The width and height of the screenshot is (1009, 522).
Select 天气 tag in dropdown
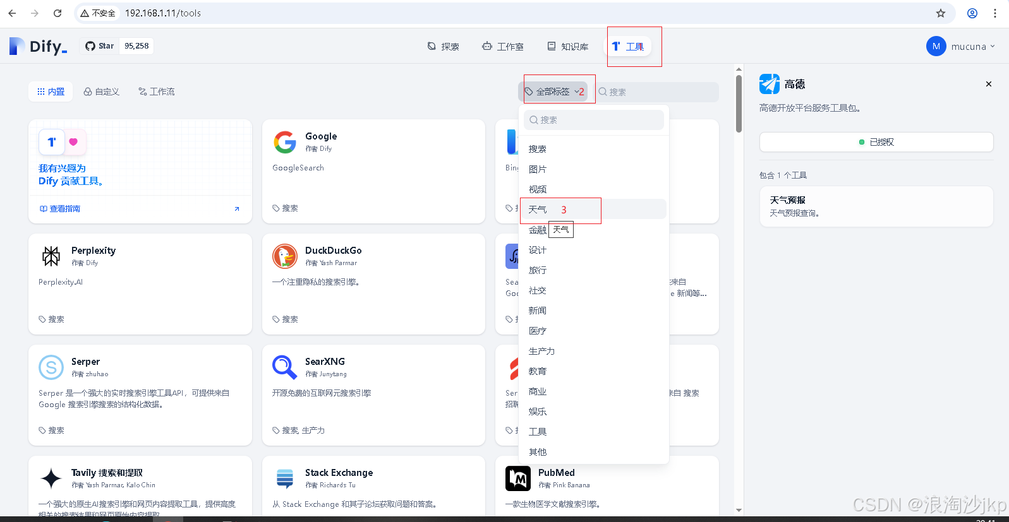594,210
